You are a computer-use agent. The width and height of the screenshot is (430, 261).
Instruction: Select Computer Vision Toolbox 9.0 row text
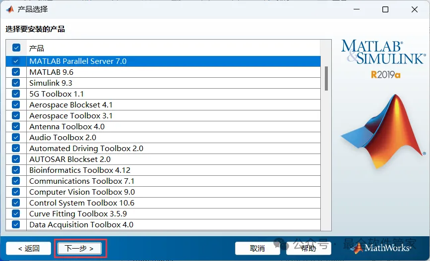pos(82,192)
